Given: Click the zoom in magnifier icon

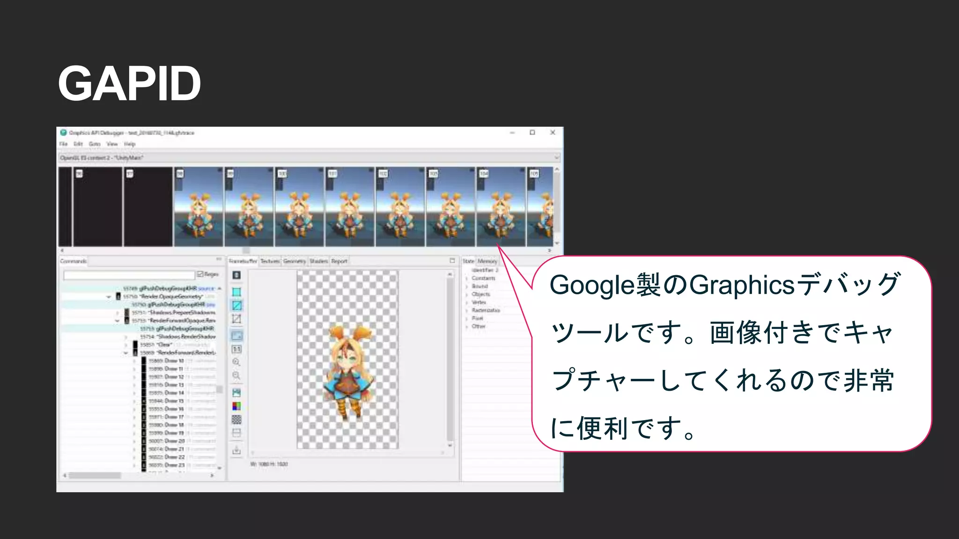Looking at the screenshot, I should [236, 362].
